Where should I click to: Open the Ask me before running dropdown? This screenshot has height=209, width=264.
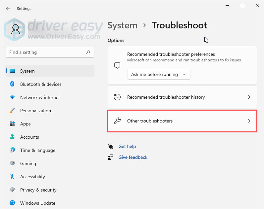159,74
